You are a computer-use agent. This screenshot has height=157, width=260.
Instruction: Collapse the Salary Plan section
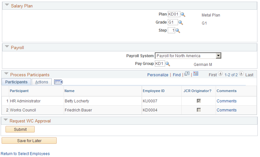click(x=7, y=5)
